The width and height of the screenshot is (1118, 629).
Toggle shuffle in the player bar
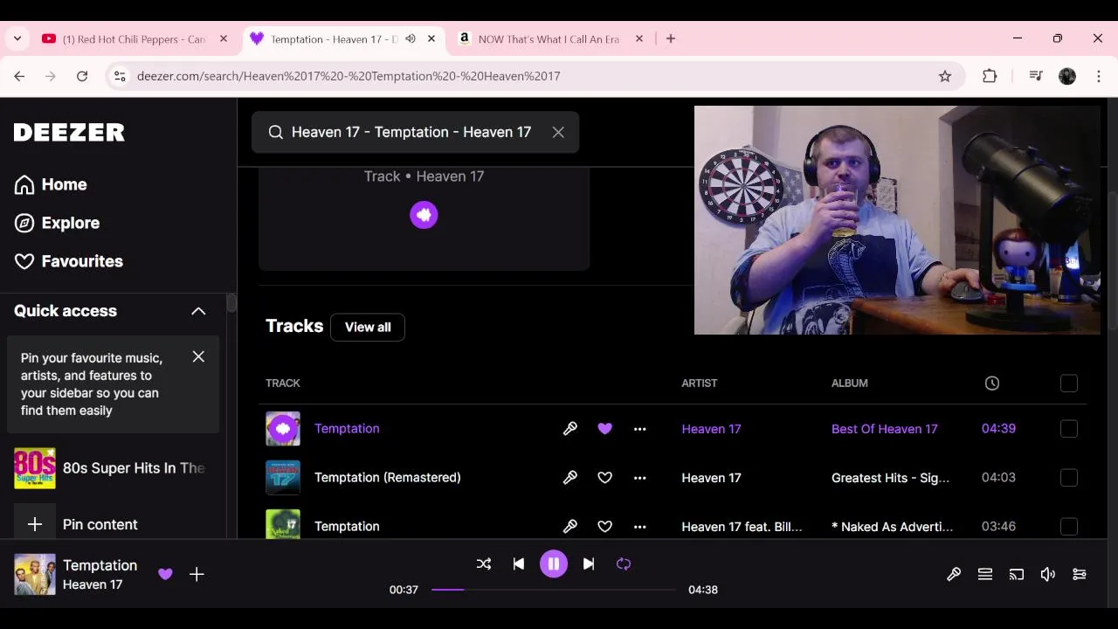point(484,564)
